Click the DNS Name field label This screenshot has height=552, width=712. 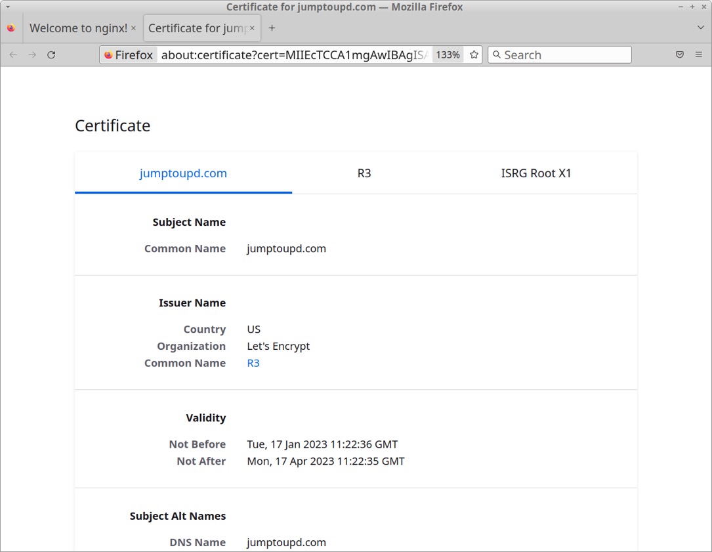click(198, 542)
